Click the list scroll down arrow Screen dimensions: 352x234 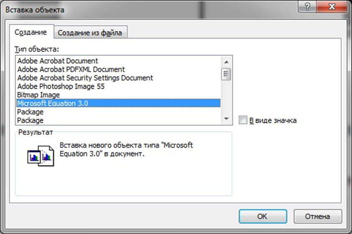pyautogui.click(x=226, y=119)
